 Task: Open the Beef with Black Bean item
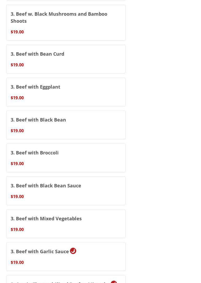pos(38,120)
